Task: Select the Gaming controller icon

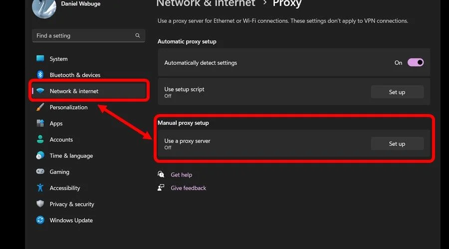Action: (40, 171)
